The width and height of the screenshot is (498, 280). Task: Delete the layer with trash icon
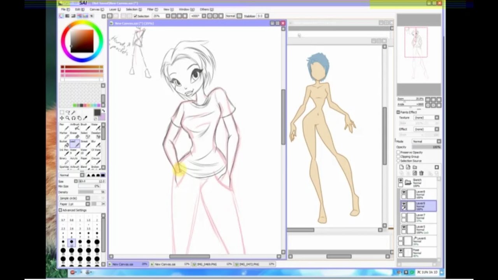[x=421, y=173]
